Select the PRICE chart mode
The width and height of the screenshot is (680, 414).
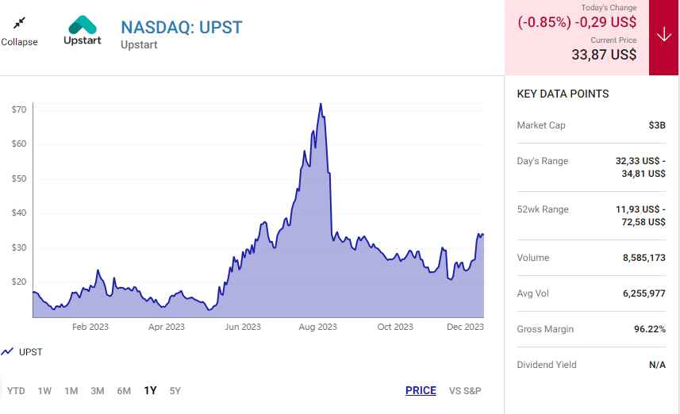pos(421,390)
